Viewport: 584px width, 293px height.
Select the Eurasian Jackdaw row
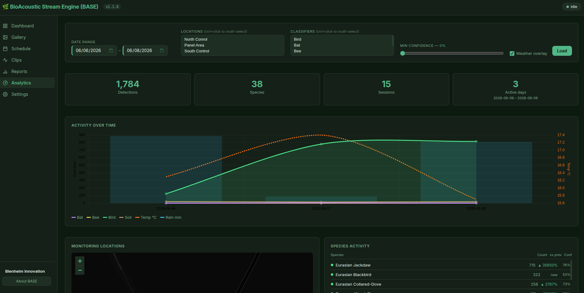(451, 265)
